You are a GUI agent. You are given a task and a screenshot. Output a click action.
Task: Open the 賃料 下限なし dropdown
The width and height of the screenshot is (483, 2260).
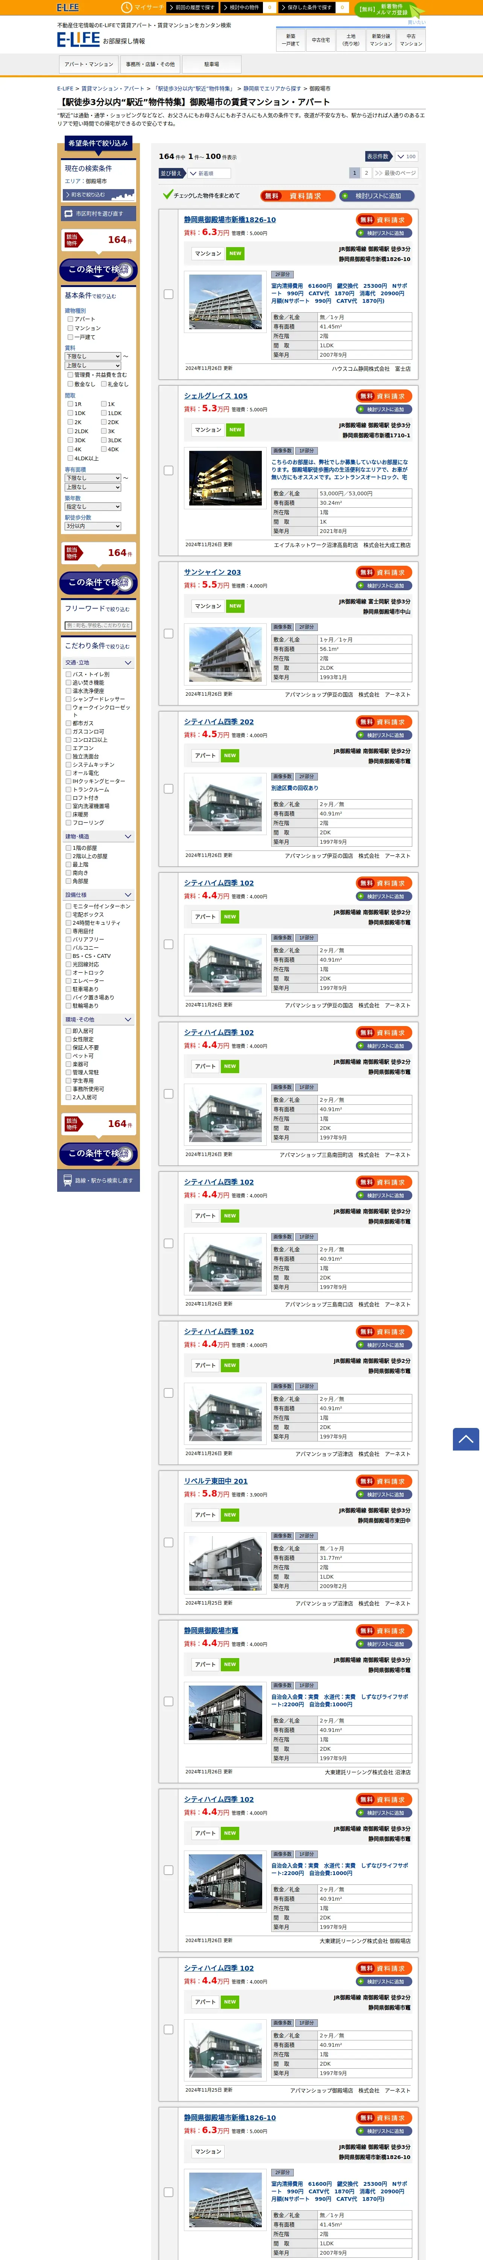(x=93, y=356)
